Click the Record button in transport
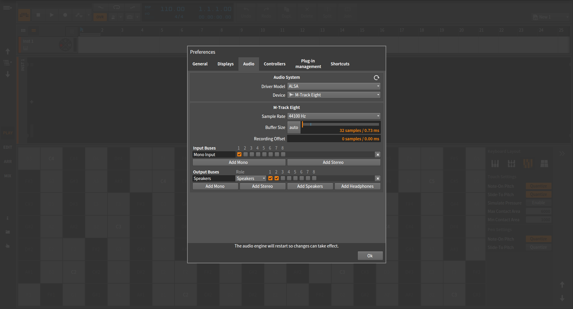This screenshot has width=573, height=309. point(65,15)
